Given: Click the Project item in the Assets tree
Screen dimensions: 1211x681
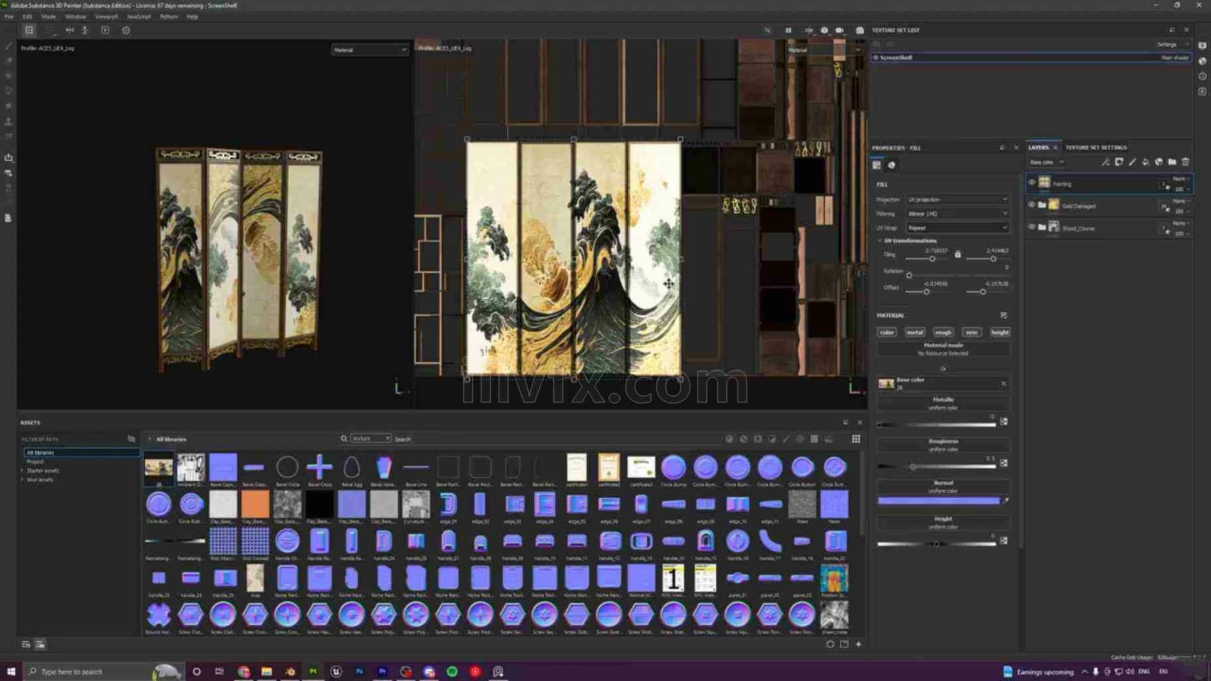Looking at the screenshot, I should coord(35,461).
